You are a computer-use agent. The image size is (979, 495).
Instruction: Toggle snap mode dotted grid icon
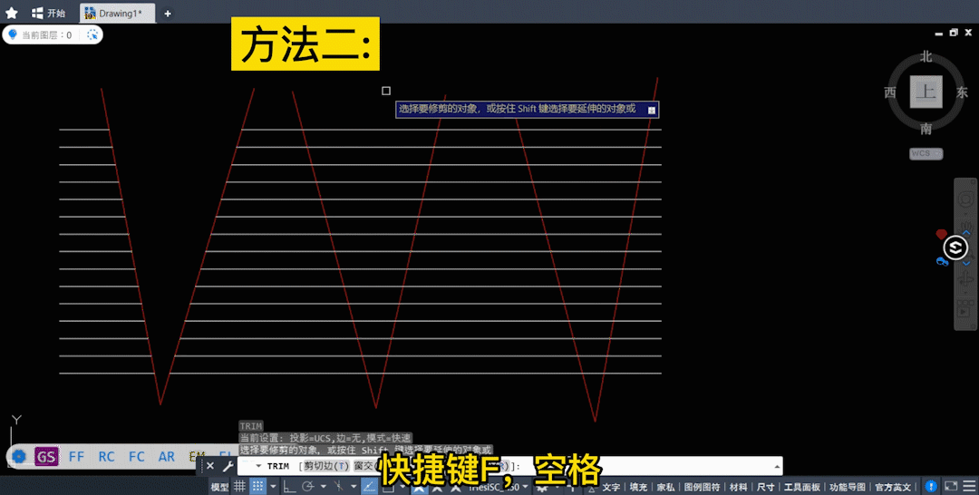257,486
